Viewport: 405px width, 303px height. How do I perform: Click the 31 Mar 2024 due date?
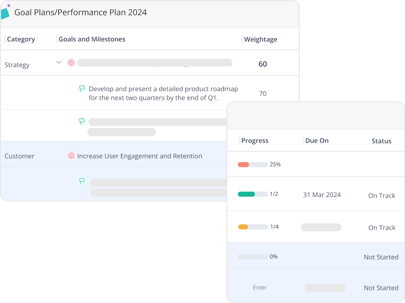322,195
